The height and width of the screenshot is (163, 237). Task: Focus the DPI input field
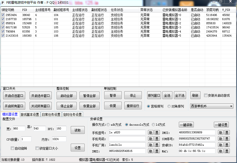click(61, 128)
